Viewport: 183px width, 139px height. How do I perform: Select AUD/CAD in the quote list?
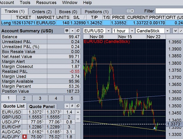(38, 132)
